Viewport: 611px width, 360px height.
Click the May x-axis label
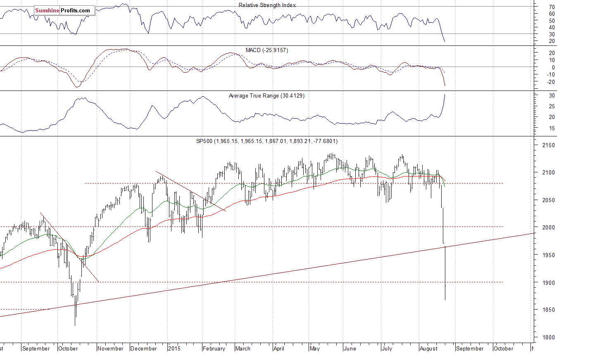coord(315,348)
